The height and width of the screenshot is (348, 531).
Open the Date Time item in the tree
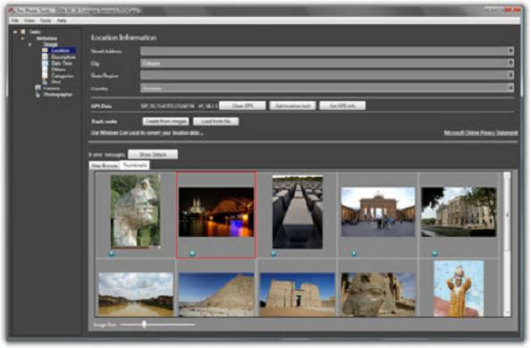click(62, 64)
